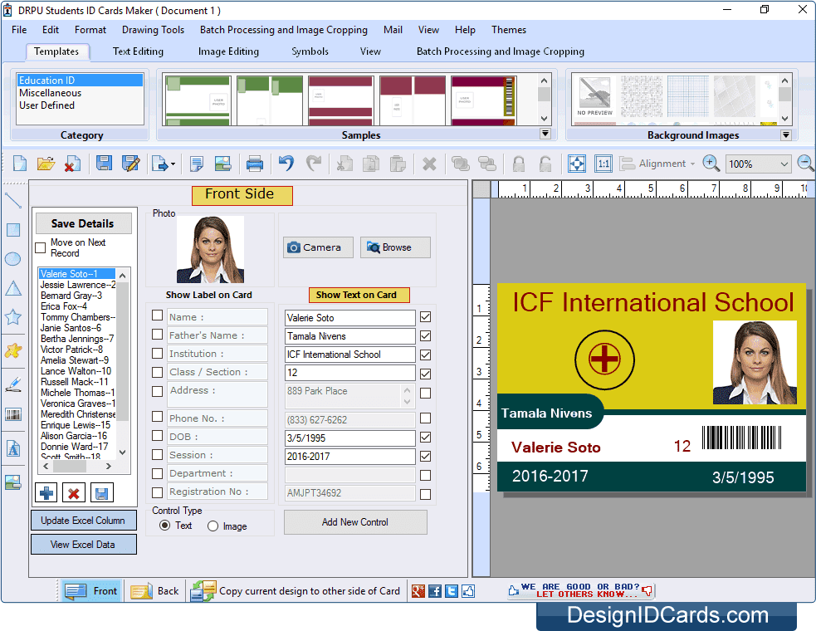This screenshot has height=631, width=816.
Task: Click the Add New Control button
Action: 355,521
